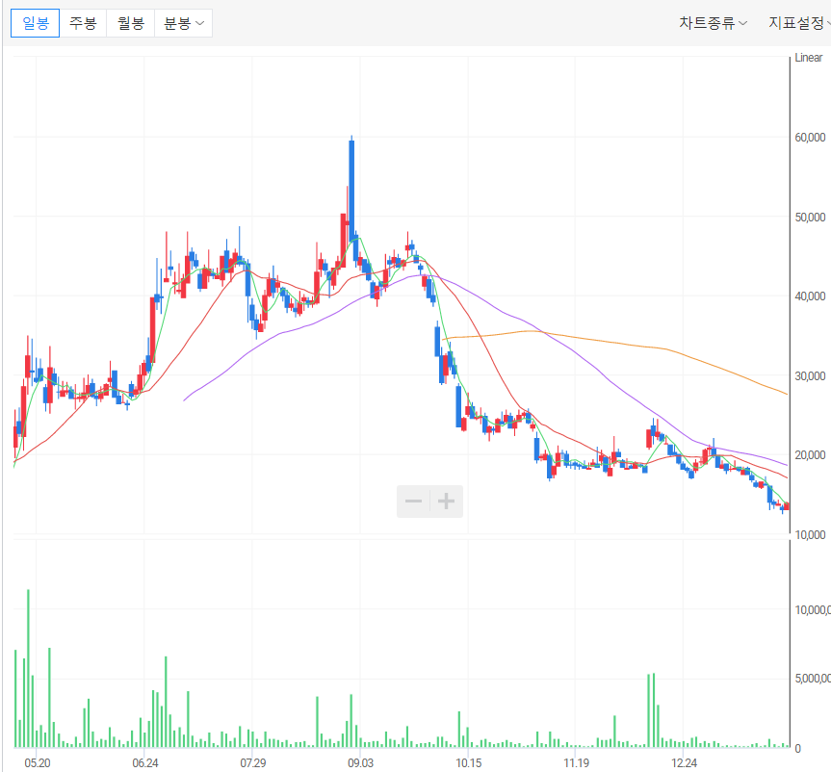This screenshot has width=831, height=772.
Task: Open the 분봉 minute chart dropdown
Action: tap(183, 23)
